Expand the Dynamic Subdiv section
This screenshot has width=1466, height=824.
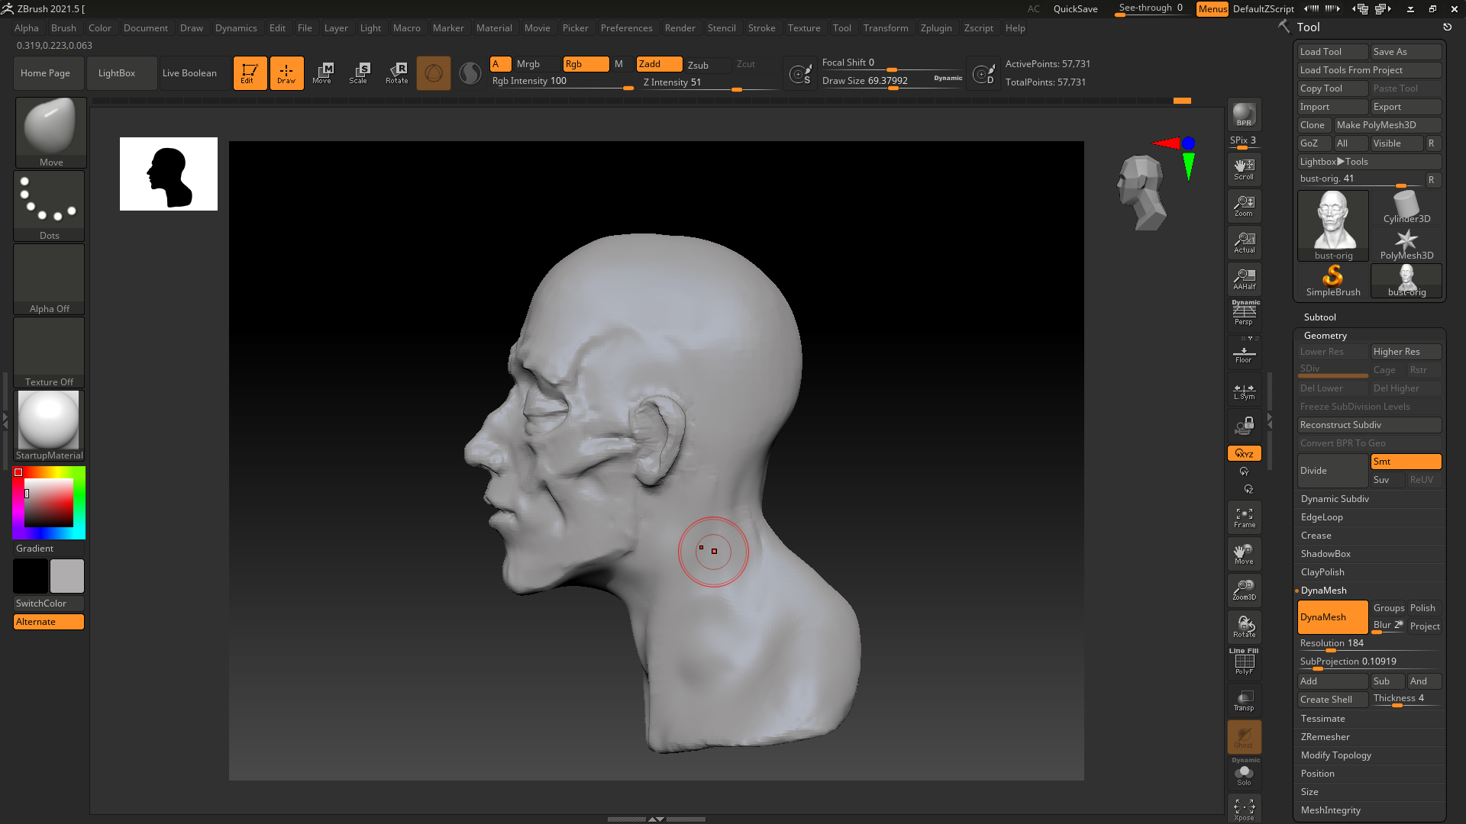coord(1335,499)
